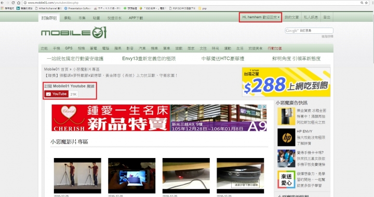Expand the Hi, hemhem 歡迎回來 dropdown

(260, 17)
